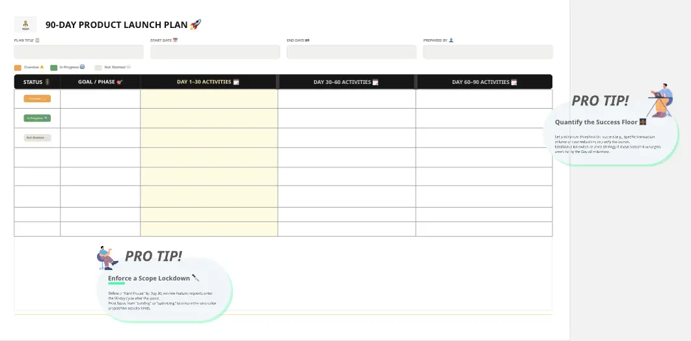Click the knife icon after Enforce a Scope Lockdown
The image size is (691, 341).
coord(196,278)
